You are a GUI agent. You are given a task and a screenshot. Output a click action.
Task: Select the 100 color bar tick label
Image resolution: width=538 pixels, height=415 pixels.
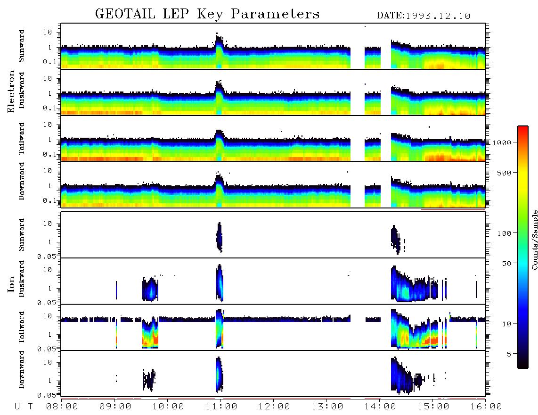coord(504,233)
